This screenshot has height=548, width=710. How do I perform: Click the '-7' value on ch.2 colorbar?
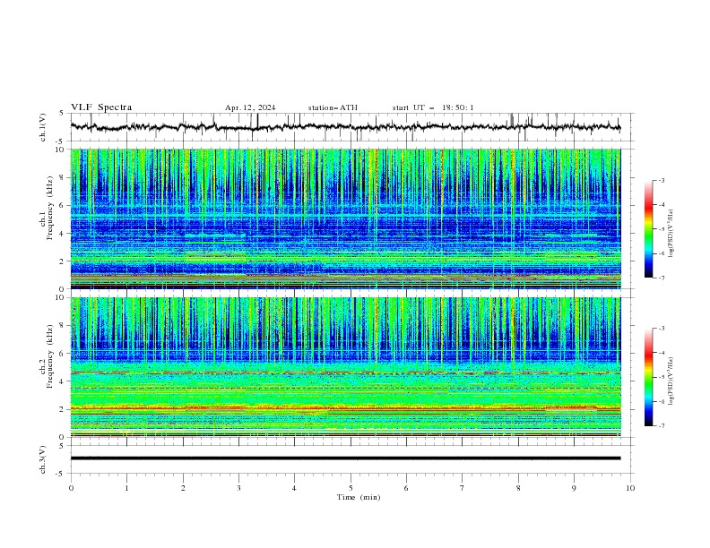tap(661, 426)
